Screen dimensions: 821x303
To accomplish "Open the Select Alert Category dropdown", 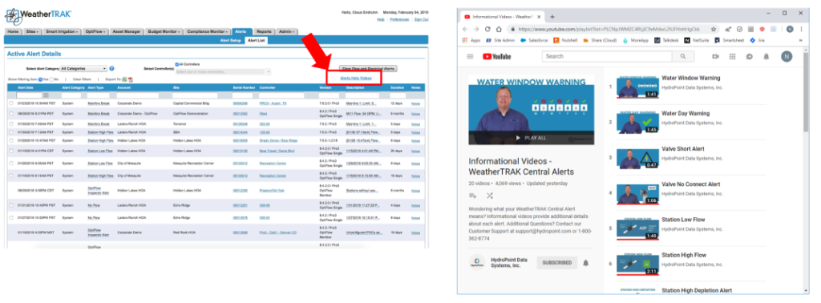I will point(83,69).
